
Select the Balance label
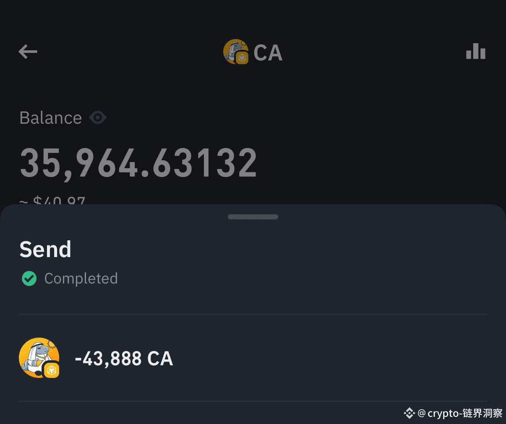[51, 118]
